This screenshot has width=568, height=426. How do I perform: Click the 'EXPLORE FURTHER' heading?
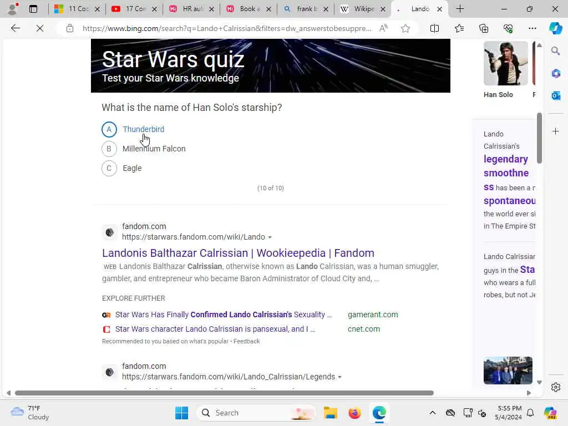[x=133, y=298]
